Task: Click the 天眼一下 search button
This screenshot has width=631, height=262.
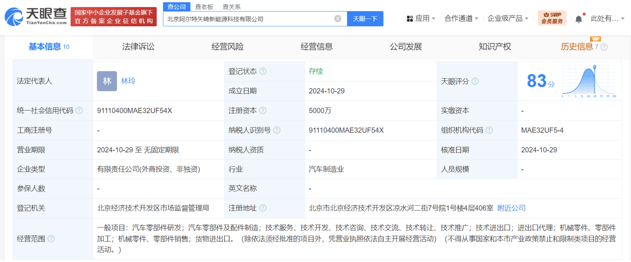Action: pos(365,19)
